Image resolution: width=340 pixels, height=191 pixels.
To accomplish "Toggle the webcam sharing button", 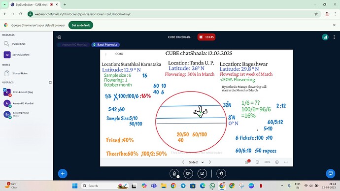I will coord(188,173).
